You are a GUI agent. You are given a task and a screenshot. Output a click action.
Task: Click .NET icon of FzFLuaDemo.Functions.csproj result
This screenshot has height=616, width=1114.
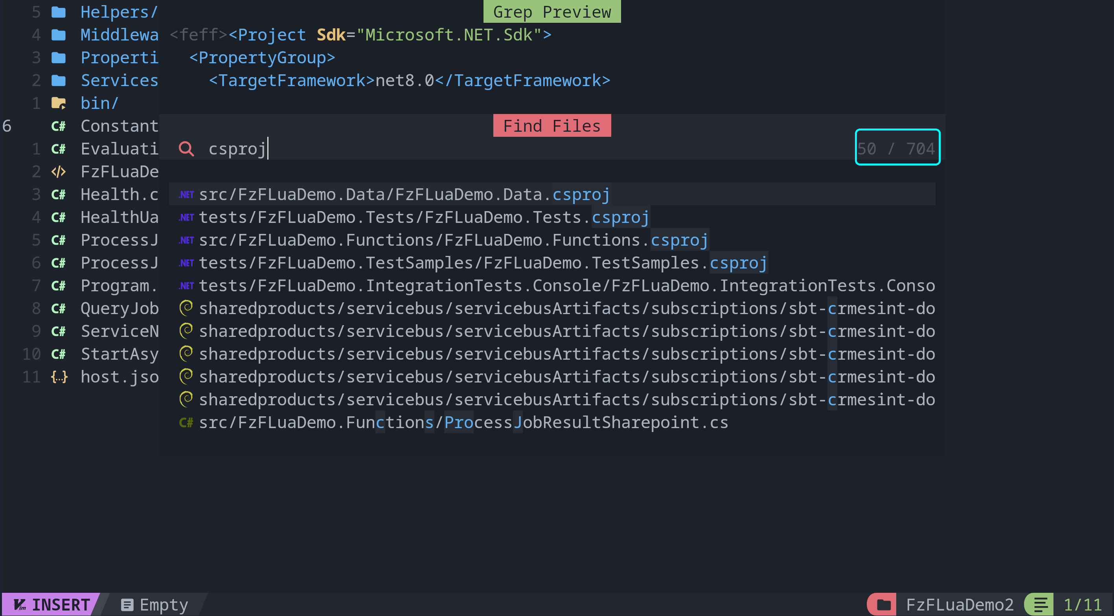point(186,240)
